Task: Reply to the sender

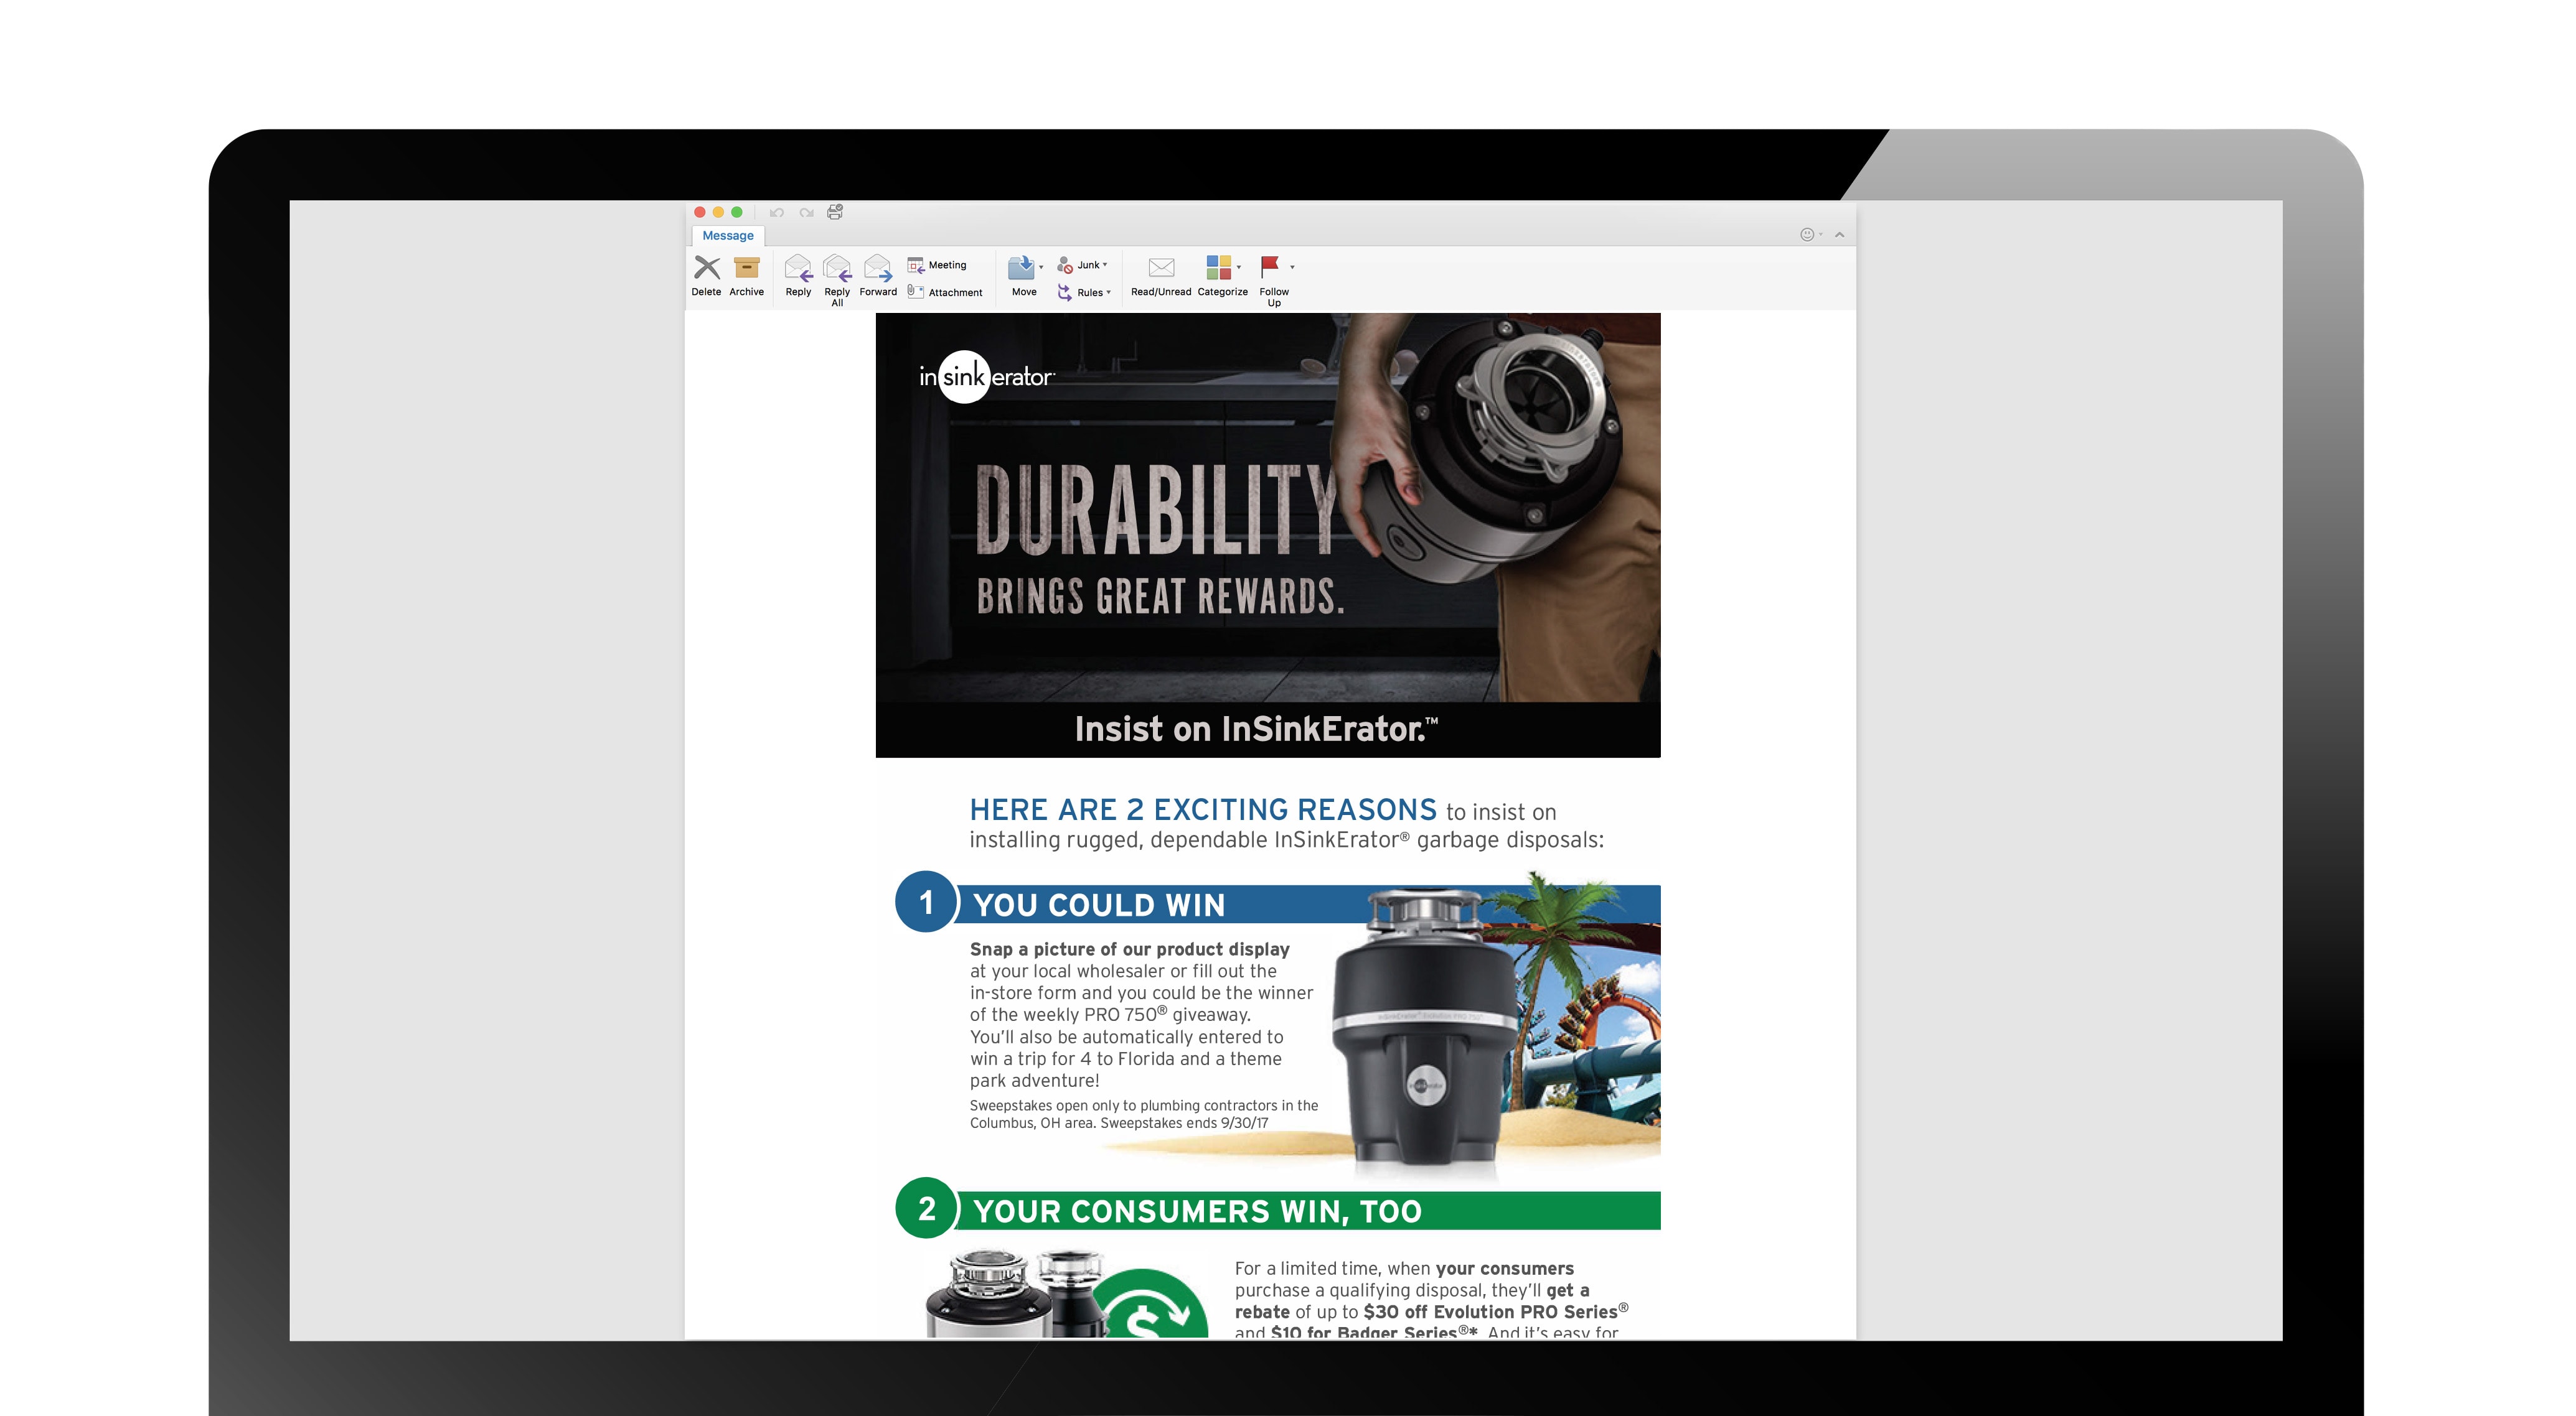Action: tap(798, 275)
